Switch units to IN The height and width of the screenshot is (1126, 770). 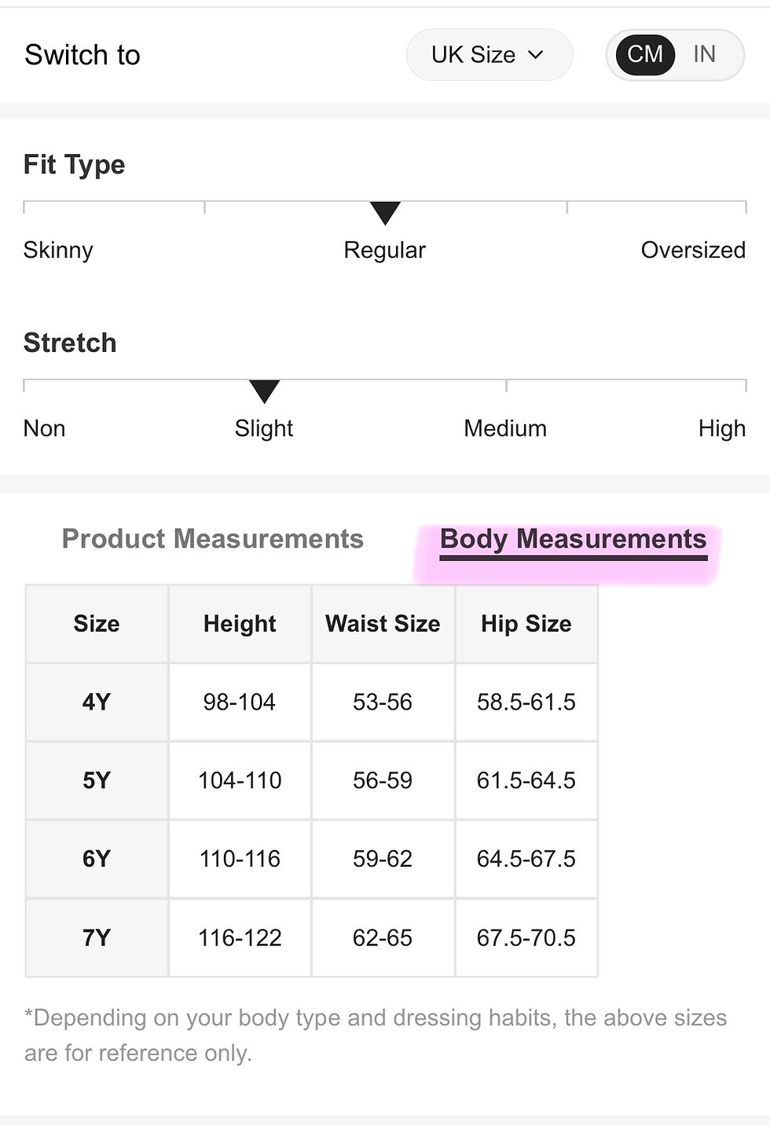pos(704,54)
